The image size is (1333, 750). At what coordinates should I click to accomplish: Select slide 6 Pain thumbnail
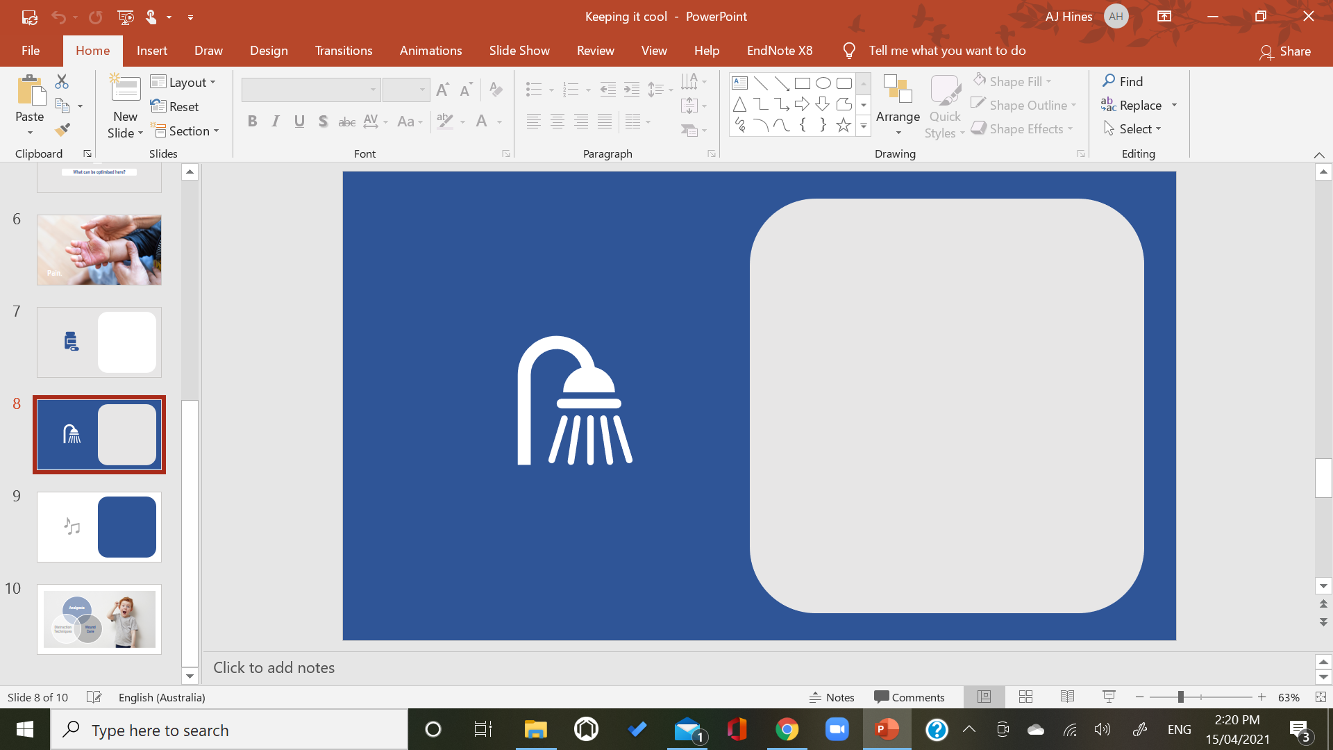[x=99, y=250]
